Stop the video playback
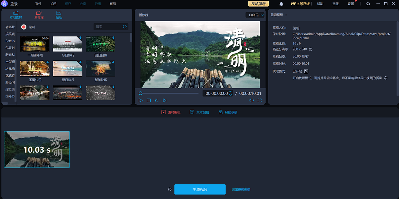The image size is (399, 199). point(149,100)
